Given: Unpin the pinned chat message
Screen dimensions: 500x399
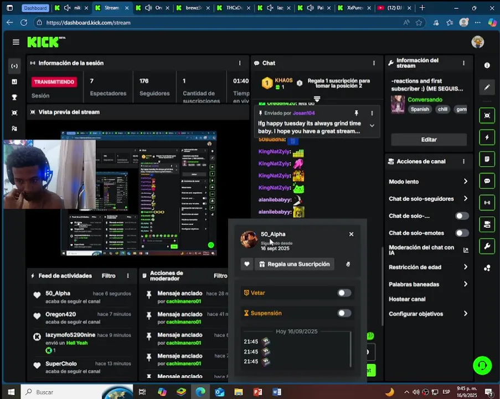Looking at the screenshot, I should tap(356, 113).
